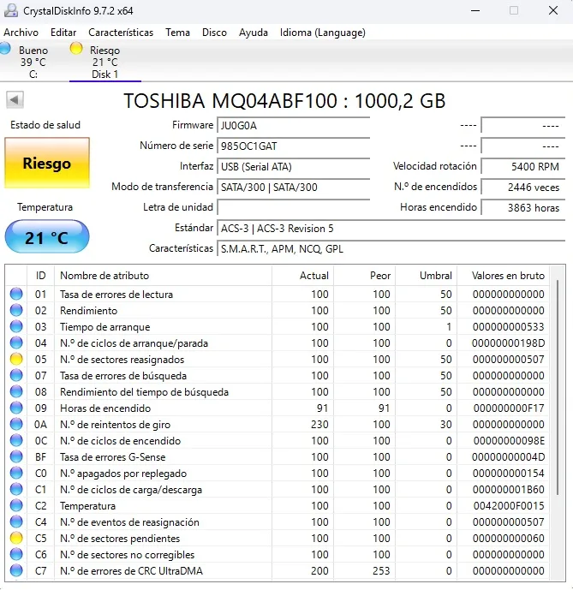
Task: Open the Características menu
Action: tap(121, 33)
